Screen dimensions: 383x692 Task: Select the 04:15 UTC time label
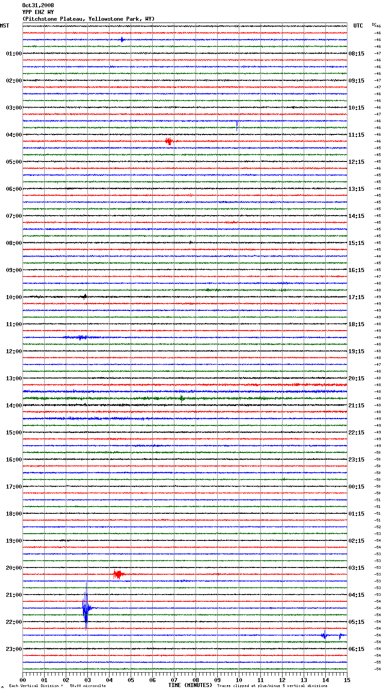[x=356, y=595]
